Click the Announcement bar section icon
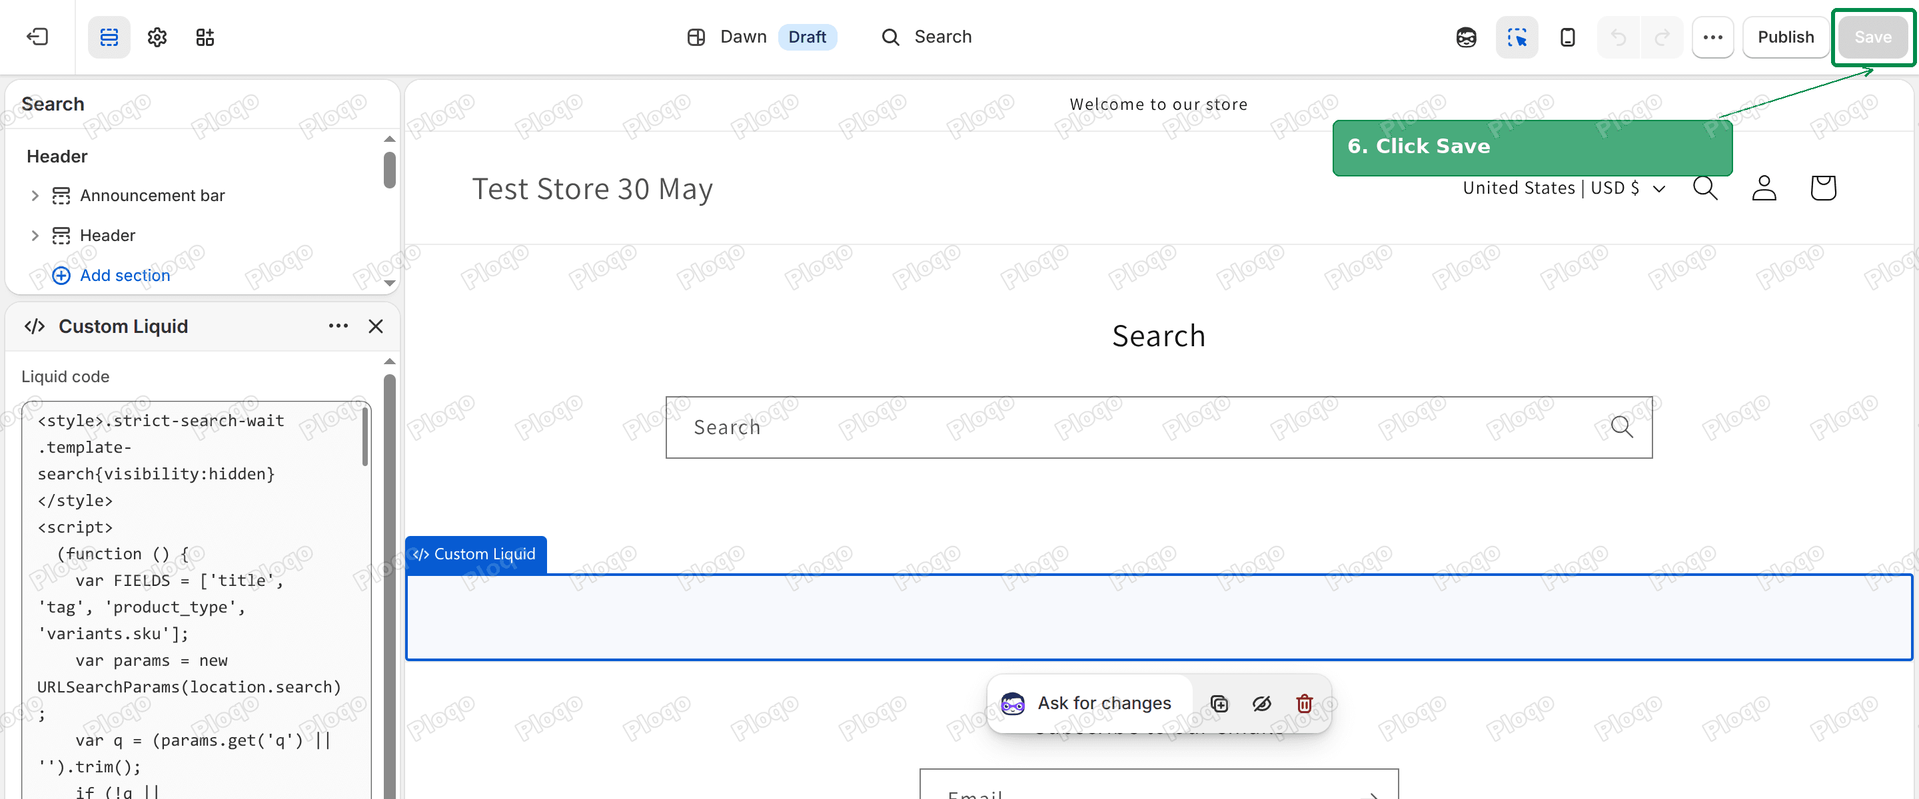This screenshot has width=1919, height=799. 61,195
